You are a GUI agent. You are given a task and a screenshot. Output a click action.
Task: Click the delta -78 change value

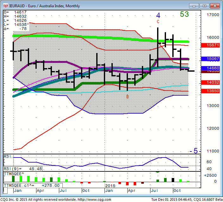tap(15, 29)
